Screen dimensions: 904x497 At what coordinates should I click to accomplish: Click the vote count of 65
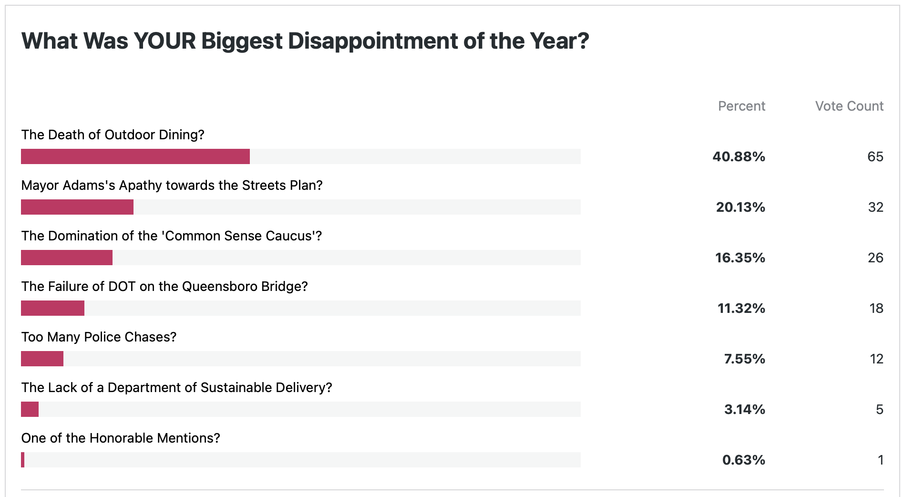pos(875,156)
